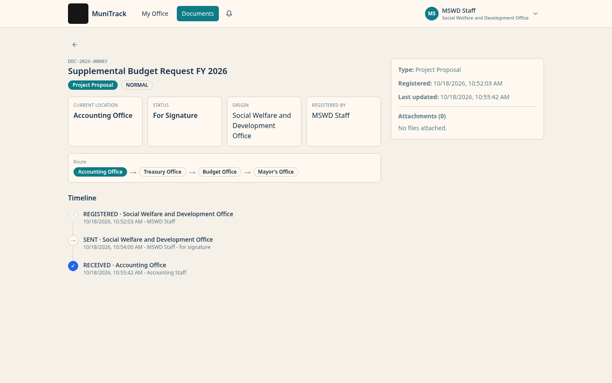
Task: Click the SENT timeline arrow icon
Action: (73, 240)
